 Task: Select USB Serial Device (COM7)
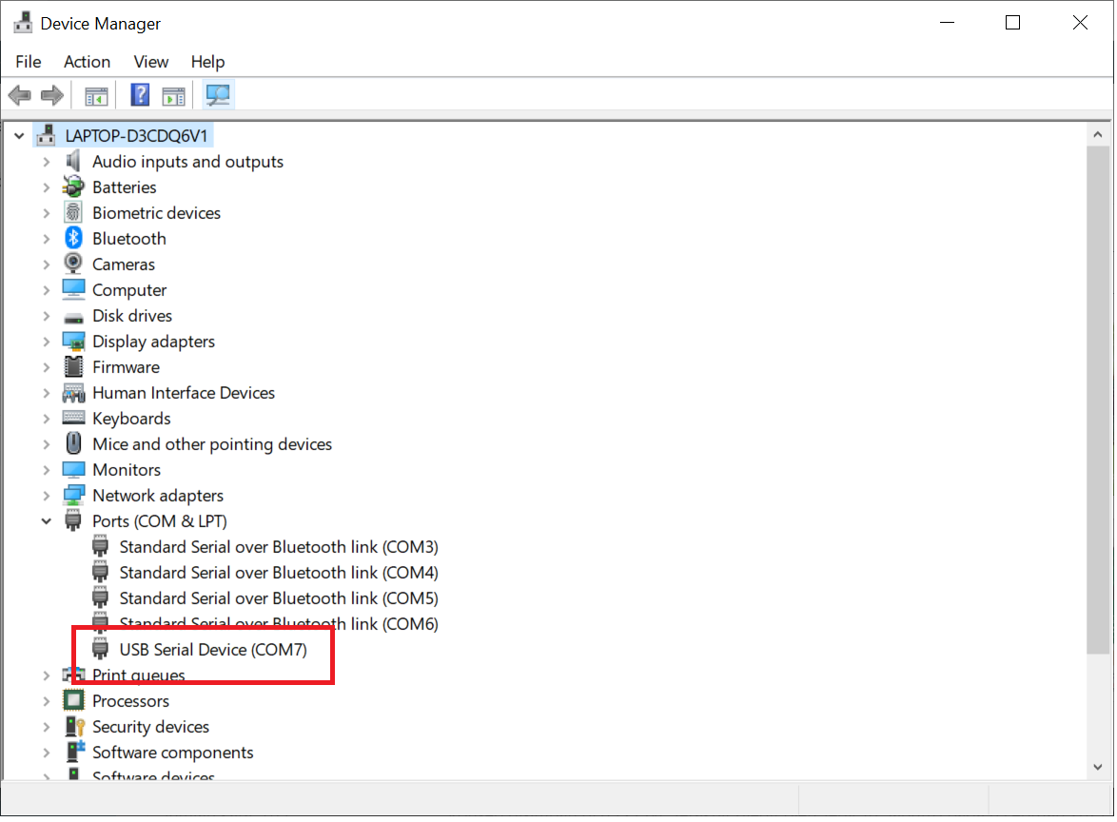213,650
